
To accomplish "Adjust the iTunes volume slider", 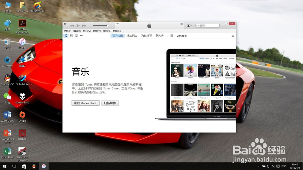I will (101, 25).
